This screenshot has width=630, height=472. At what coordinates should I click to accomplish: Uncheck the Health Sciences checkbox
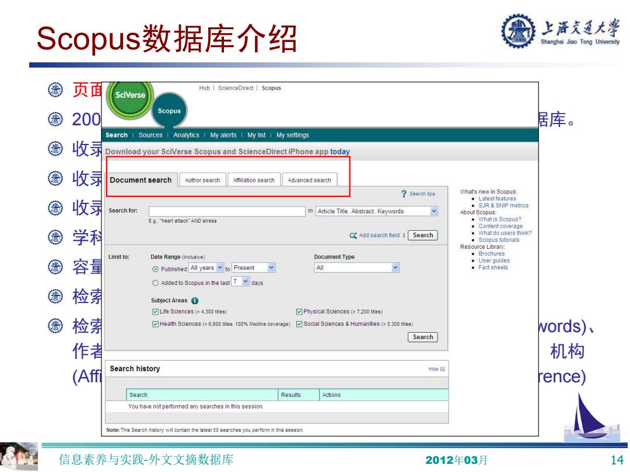(x=155, y=325)
